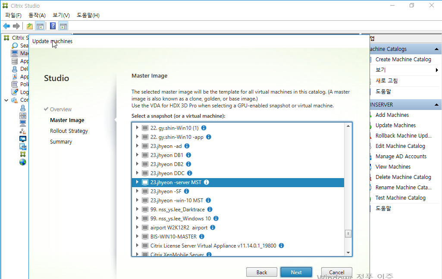Expand 22. gy.shin-Win10 (1) snapshot tree
This screenshot has height=279, width=442.
(137, 128)
